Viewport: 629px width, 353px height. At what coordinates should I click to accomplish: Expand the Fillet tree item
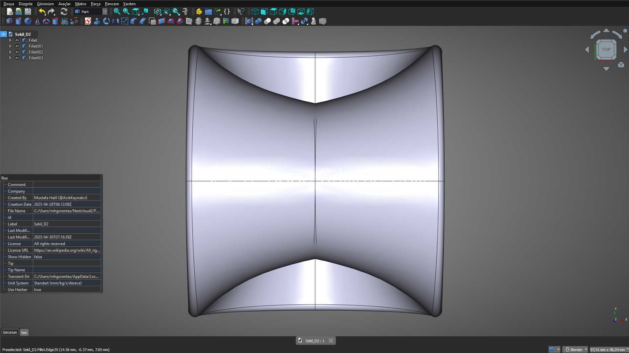10,40
